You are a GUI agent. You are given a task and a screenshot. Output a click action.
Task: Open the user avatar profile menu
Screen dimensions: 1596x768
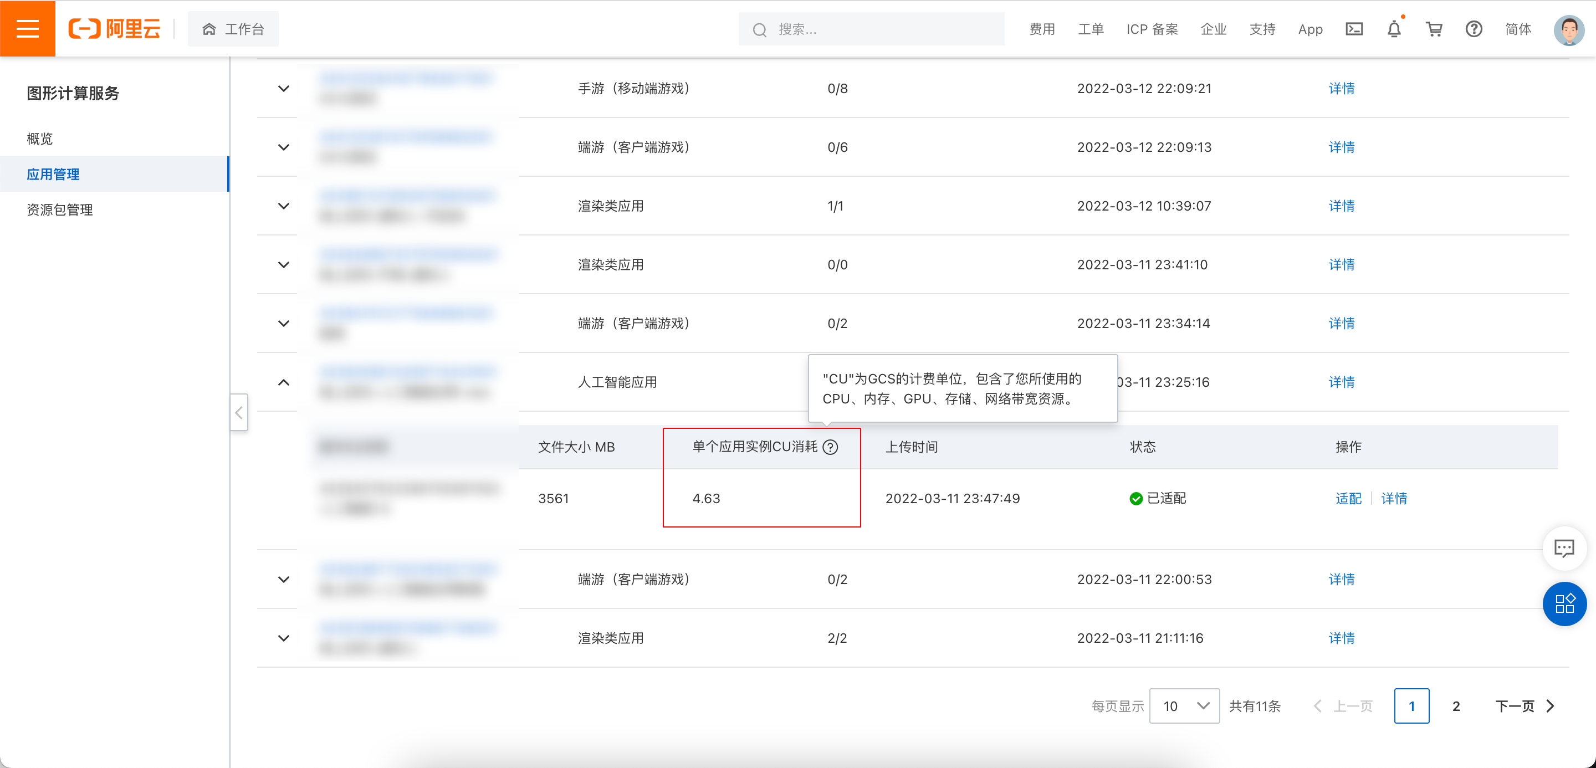[x=1568, y=29]
